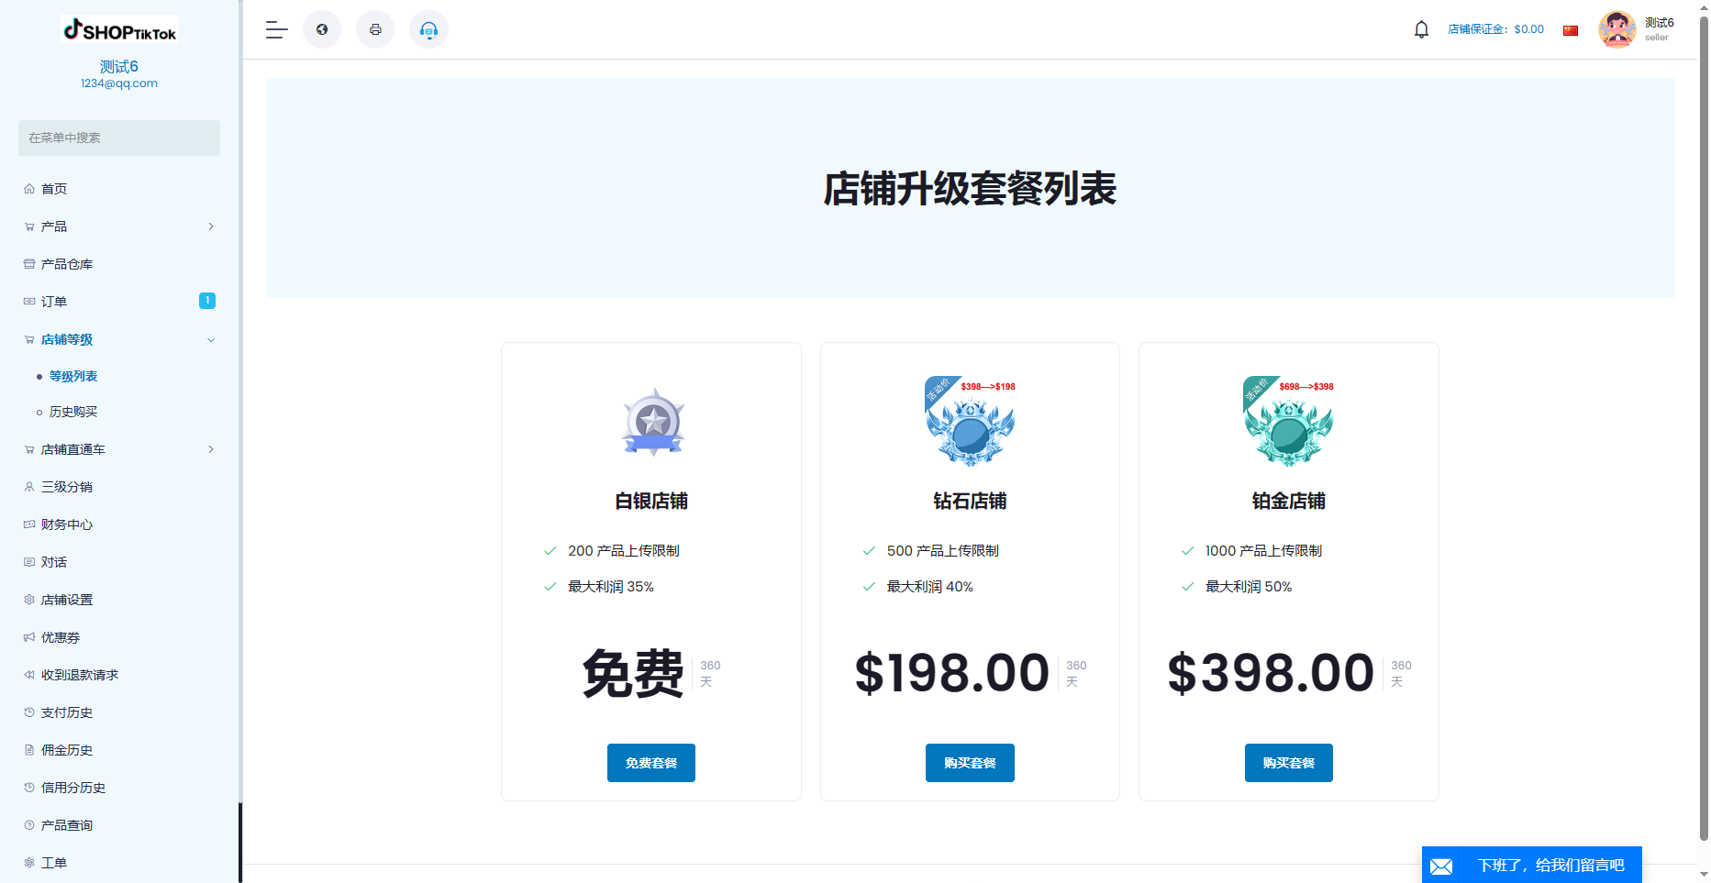The image size is (1711, 883).
Task: Expand the 产品 submenu chevron
Action: pos(211,226)
